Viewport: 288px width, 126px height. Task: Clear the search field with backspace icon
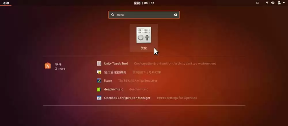pos(175,15)
